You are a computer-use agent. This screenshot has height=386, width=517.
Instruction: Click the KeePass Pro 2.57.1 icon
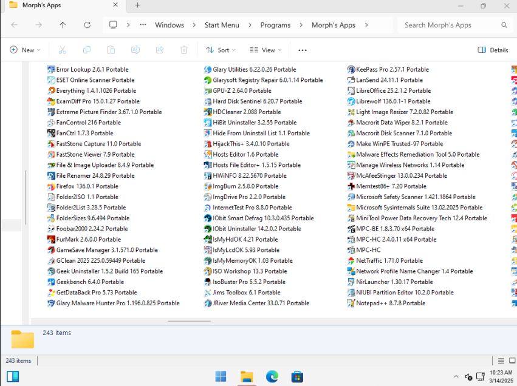click(x=351, y=70)
